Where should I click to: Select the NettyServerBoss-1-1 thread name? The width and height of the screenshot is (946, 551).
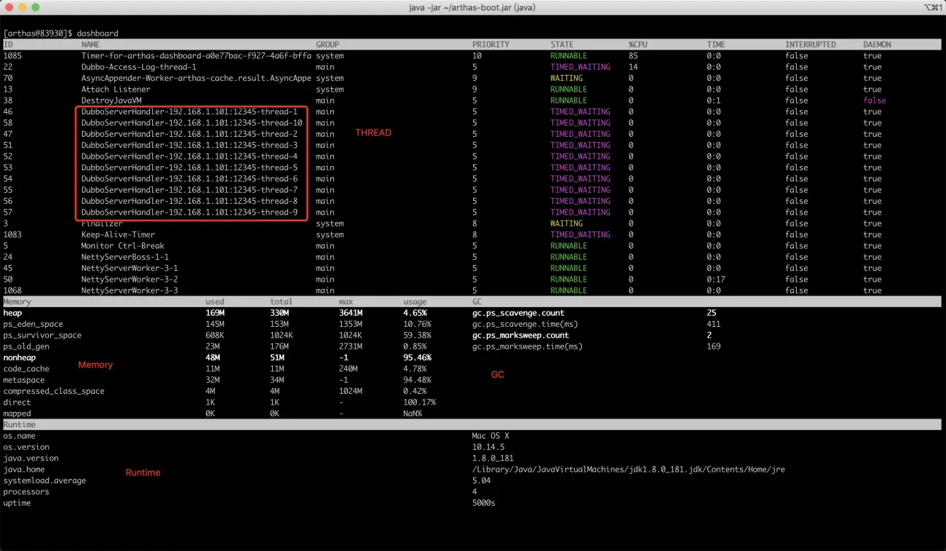pyautogui.click(x=125, y=257)
